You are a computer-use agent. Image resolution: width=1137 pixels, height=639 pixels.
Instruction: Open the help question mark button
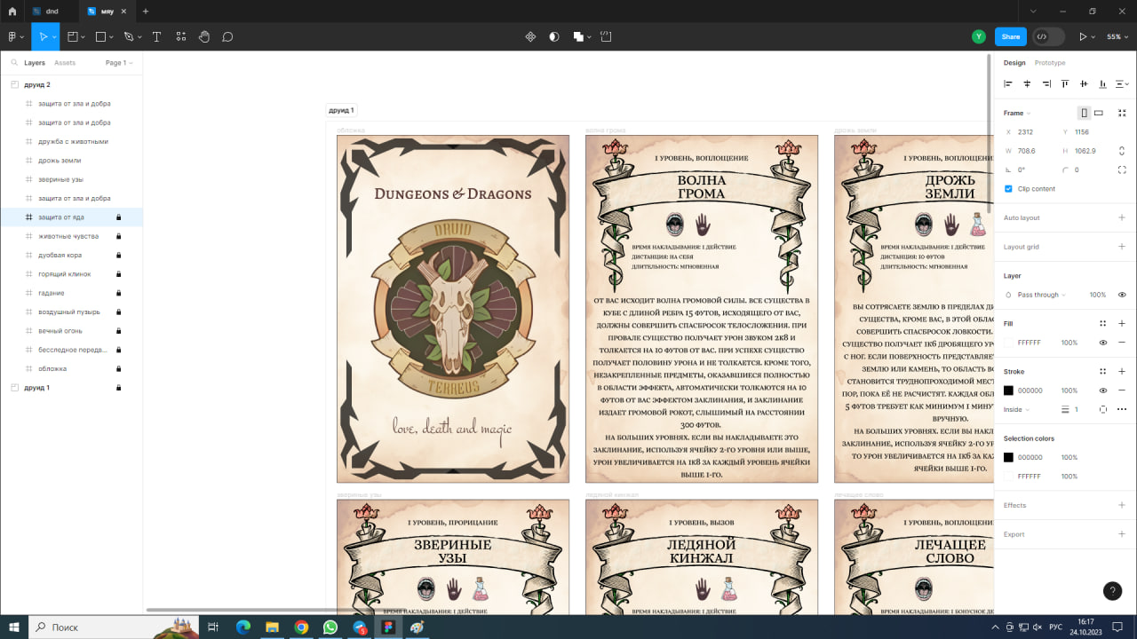[1112, 591]
